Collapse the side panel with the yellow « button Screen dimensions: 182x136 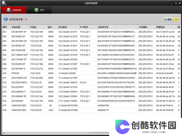(176, 19)
